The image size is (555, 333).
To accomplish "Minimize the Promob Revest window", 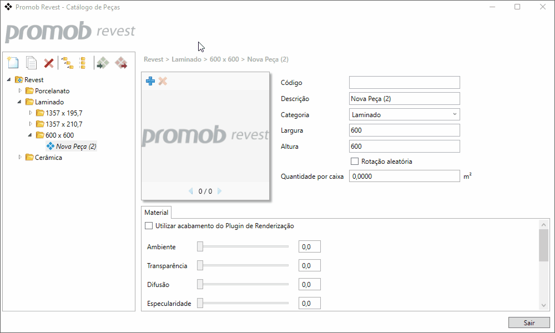I will (492, 7).
